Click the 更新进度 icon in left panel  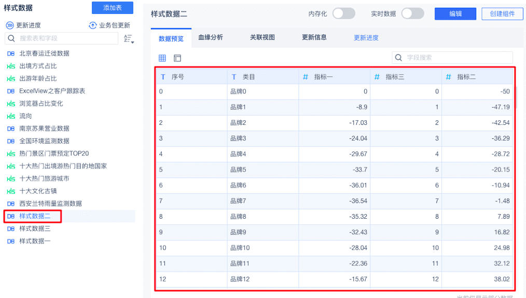tap(10, 25)
